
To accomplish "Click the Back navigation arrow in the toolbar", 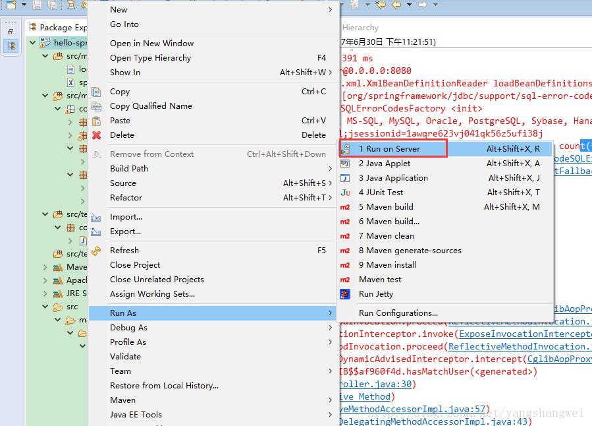I will pyautogui.click(x=396, y=4).
